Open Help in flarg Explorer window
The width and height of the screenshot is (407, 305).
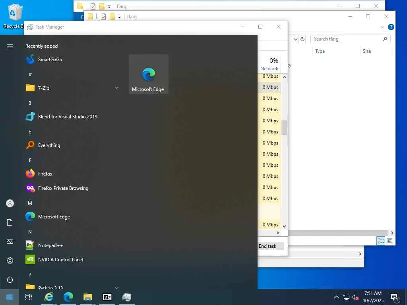pyautogui.click(x=391, y=27)
